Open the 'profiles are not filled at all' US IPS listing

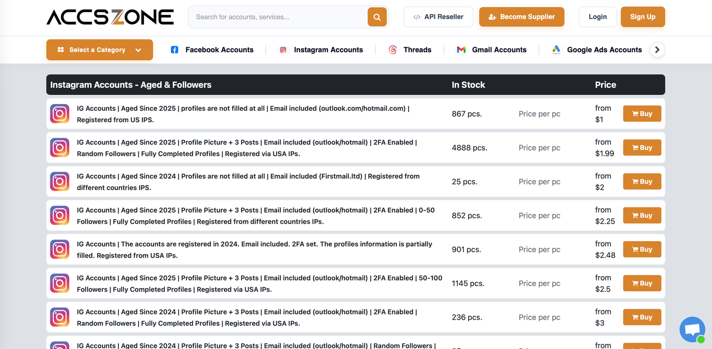pyautogui.click(x=243, y=114)
